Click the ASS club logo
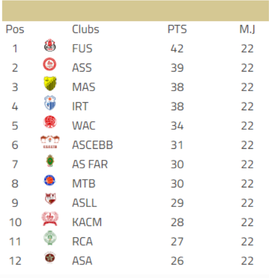 (50, 64)
